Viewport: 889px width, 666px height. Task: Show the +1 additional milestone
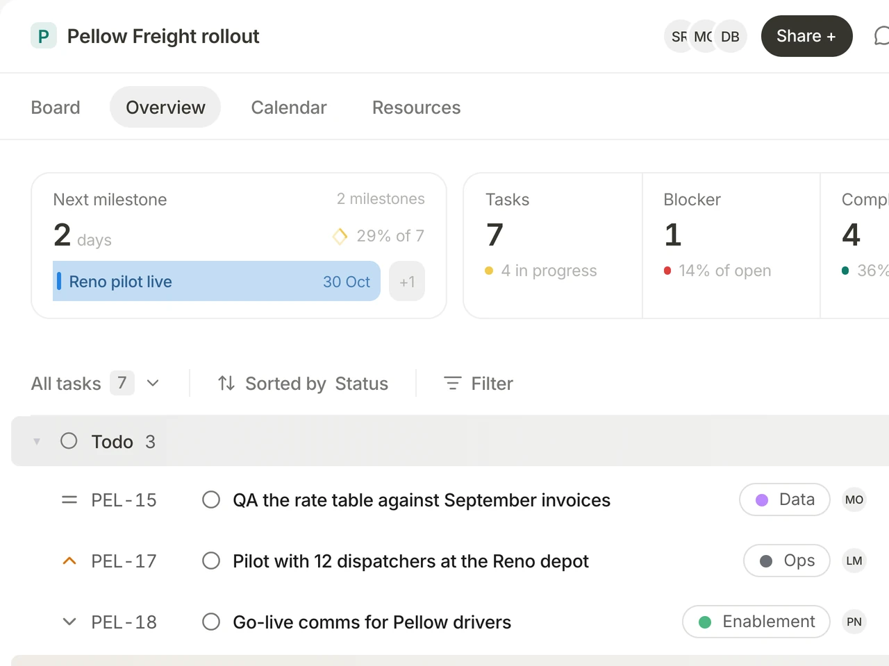(407, 281)
